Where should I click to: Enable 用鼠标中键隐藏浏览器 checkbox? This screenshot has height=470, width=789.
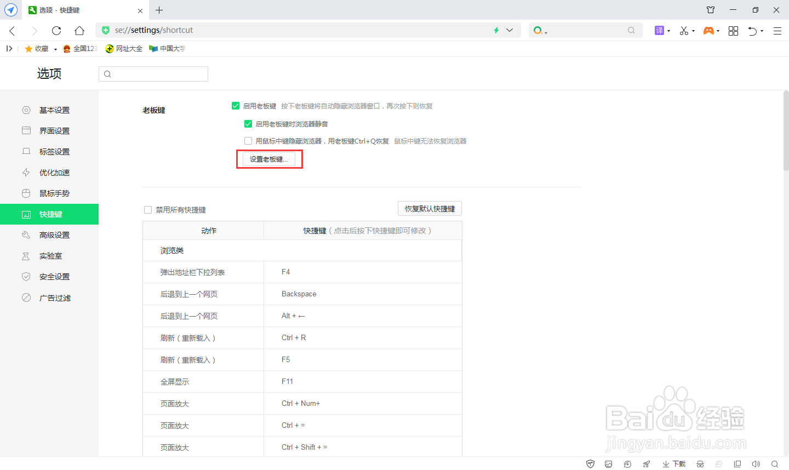(248, 141)
